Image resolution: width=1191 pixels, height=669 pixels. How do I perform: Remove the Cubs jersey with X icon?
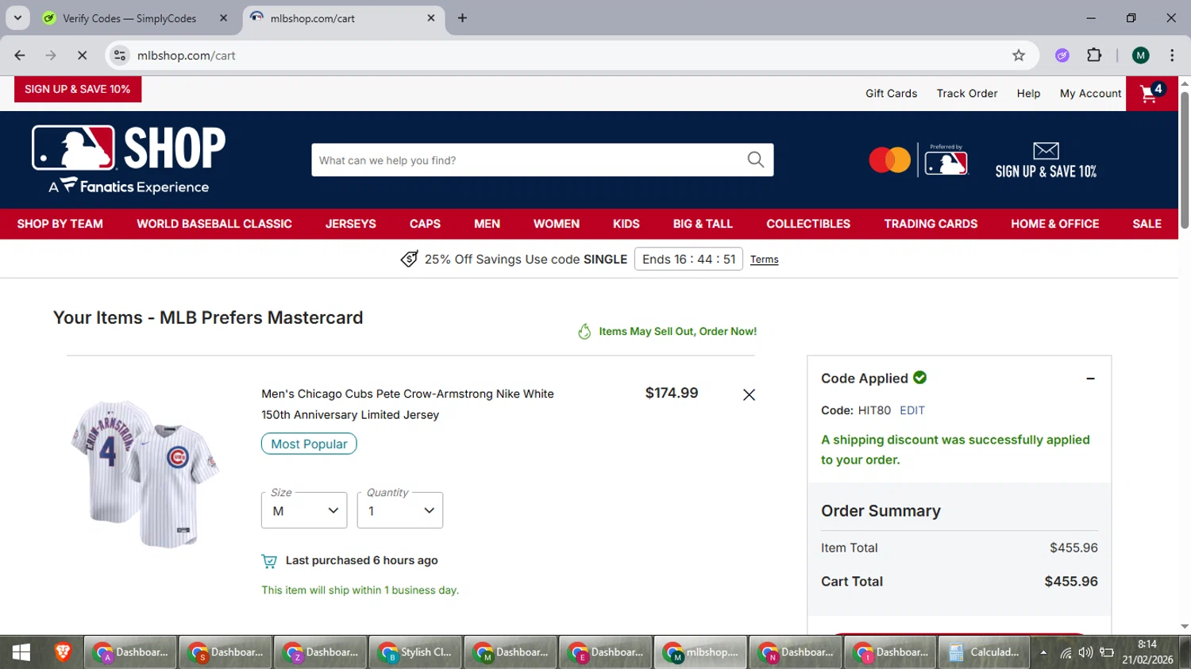749,394
